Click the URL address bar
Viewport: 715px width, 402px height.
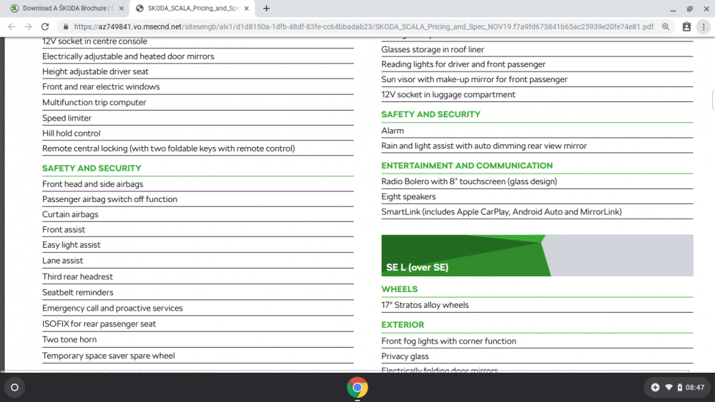pyautogui.click(x=363, y=27)
